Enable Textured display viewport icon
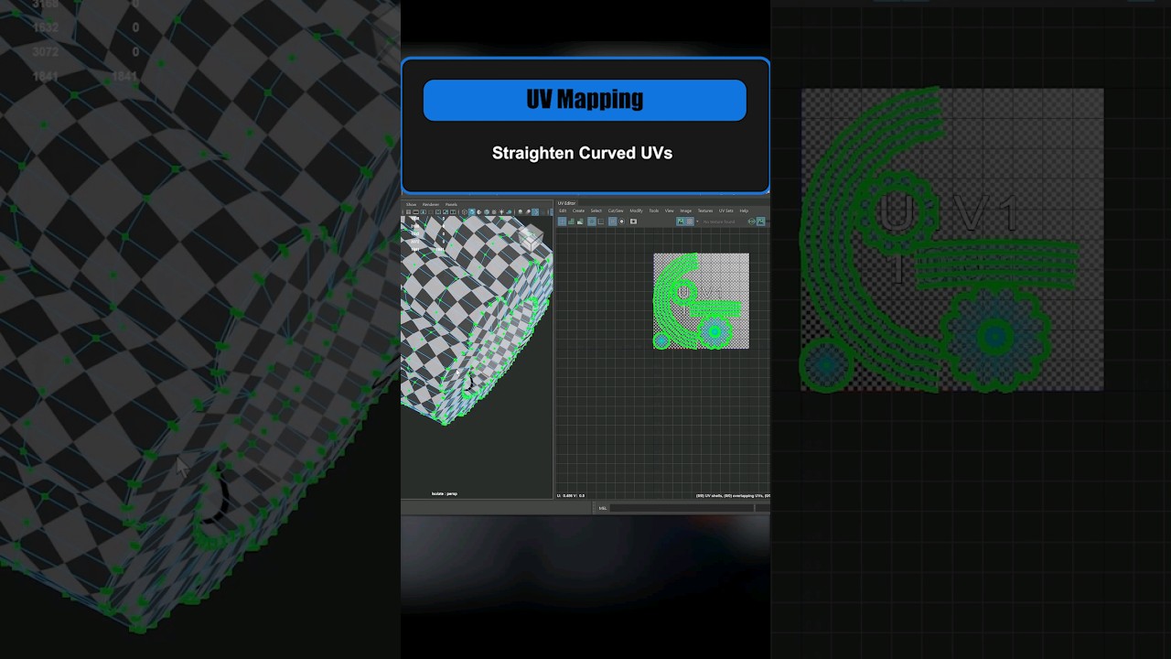The width and height of the screenshot is (1171, 659). point(494,212)
